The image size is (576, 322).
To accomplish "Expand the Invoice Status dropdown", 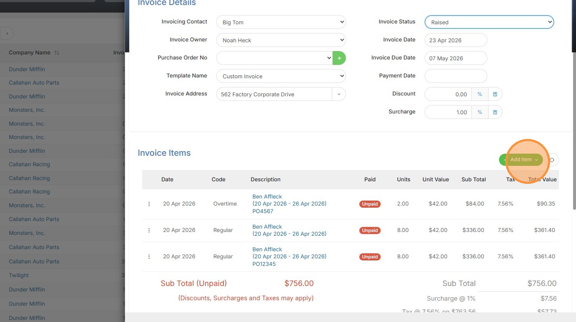I will 489,22.
